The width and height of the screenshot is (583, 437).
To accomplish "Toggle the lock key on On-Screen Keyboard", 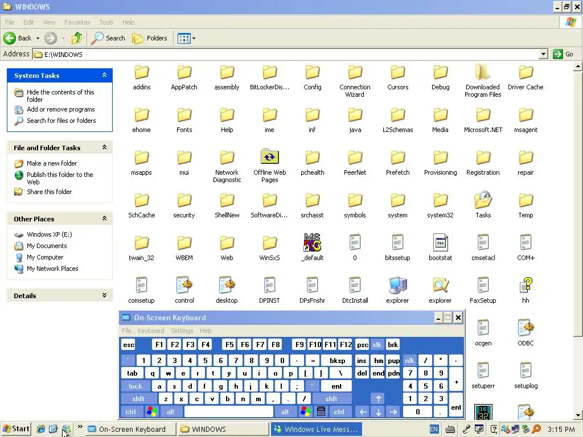I will [136, 386].
